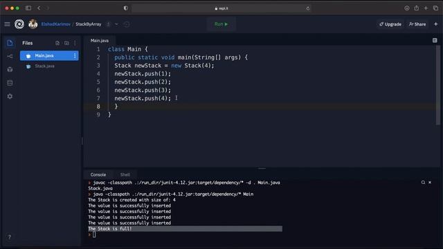Click the editor vertical scrollbar
This screenshot has height=249, width=443.
438,84
